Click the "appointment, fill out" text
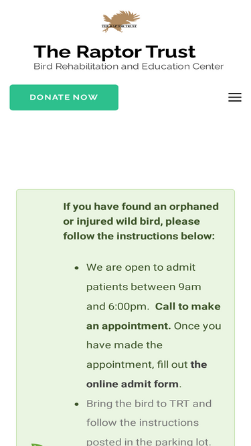 pyautogui.click(x=137, y=365)
